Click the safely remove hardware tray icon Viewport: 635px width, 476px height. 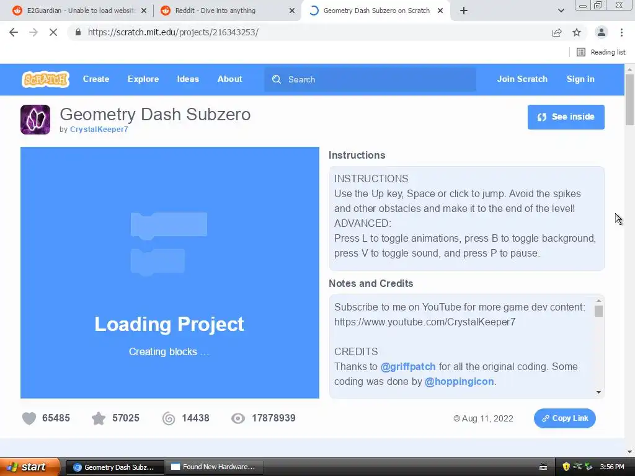(x=588, y=467)
